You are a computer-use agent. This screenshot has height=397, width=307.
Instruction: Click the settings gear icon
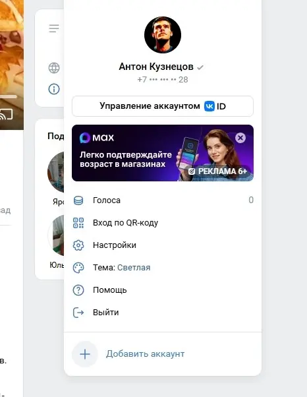(78, 245)
